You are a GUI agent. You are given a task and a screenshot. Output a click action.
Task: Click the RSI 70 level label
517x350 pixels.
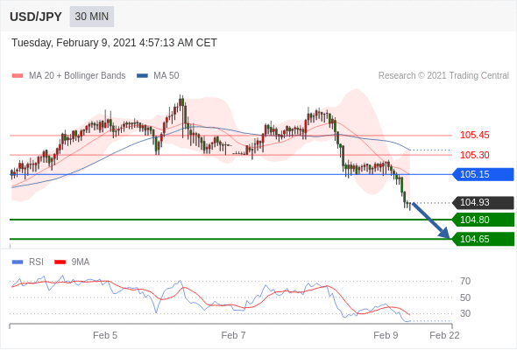coord(465,281)
